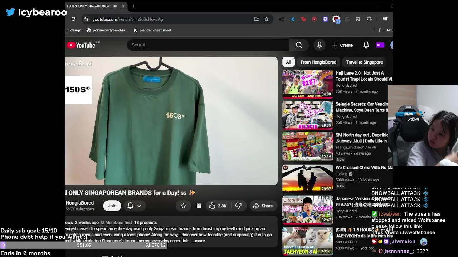This screenshot has width=458, height=257.
Task: Open the purple shield extension
Action: pos(325,19)
